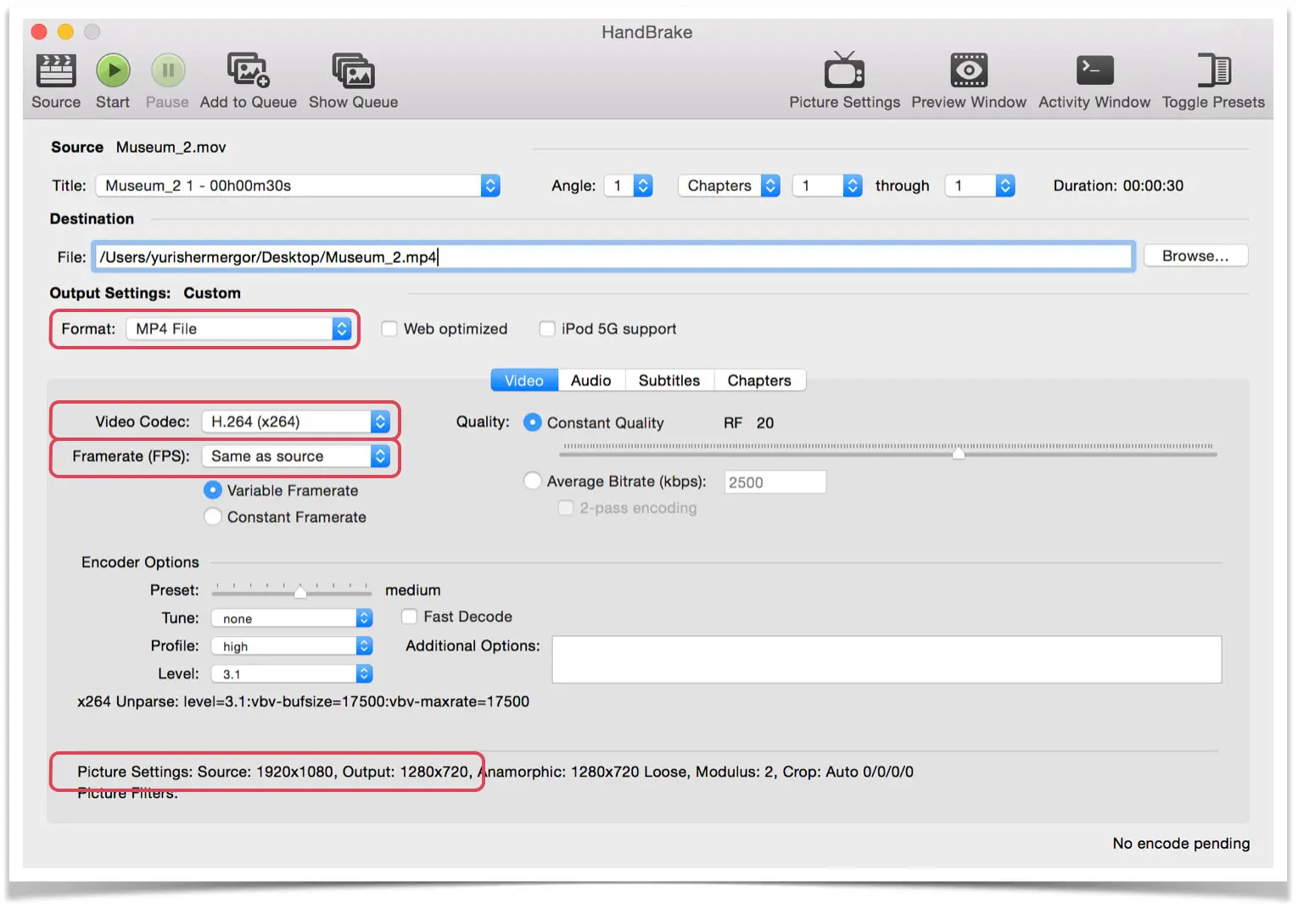
Task: Open the start chapter dropdown
Action: [x=827, y=186]
